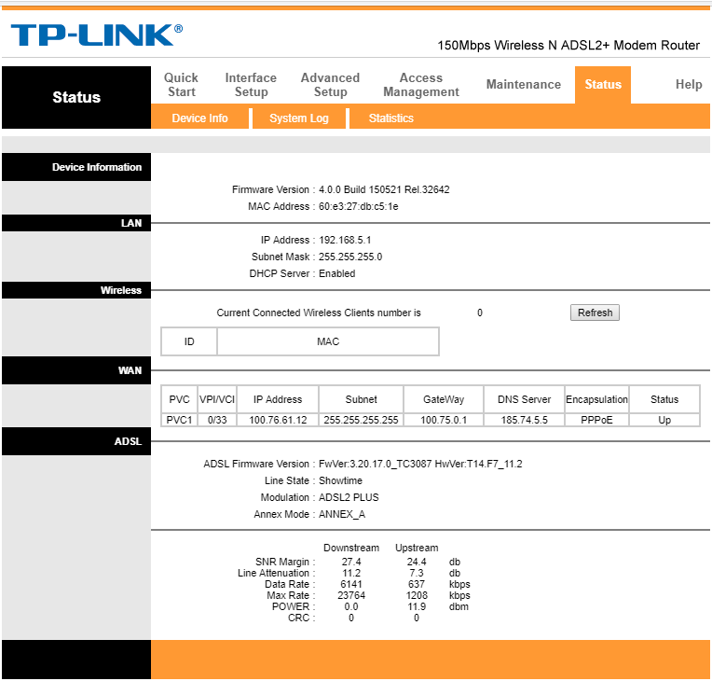Select the Status tab
This screenshot has width=712, height=681.
[603, 85]
